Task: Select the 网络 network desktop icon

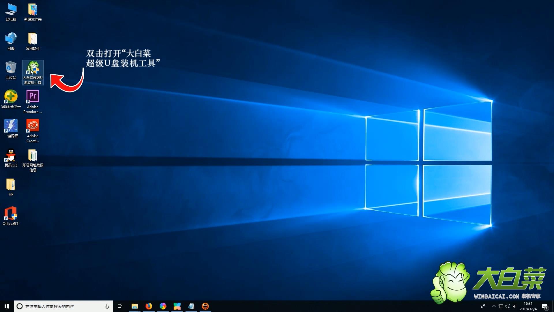Action: pos(11,39)
